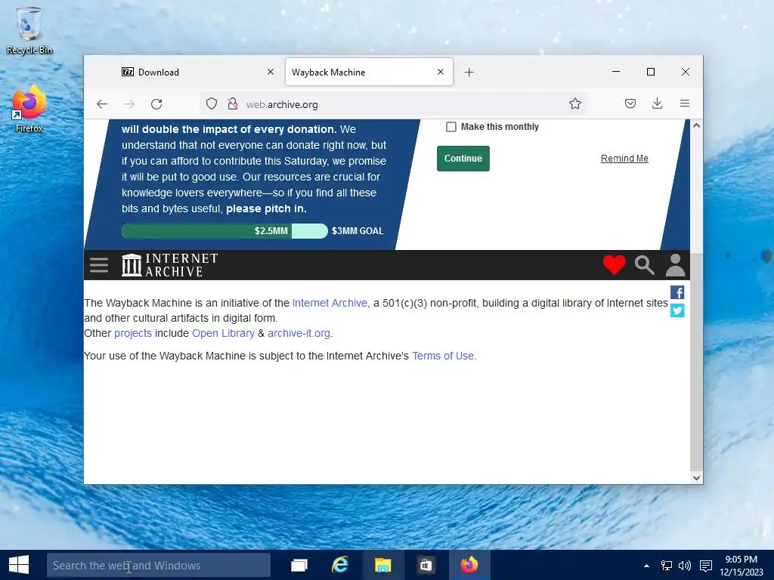Open a new tab with the plus button
The height and width of the screenshot is (580, 774).
pos(469,72)
